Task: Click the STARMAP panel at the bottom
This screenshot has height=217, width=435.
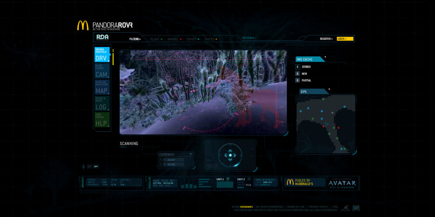Action: tap(112, 183)
